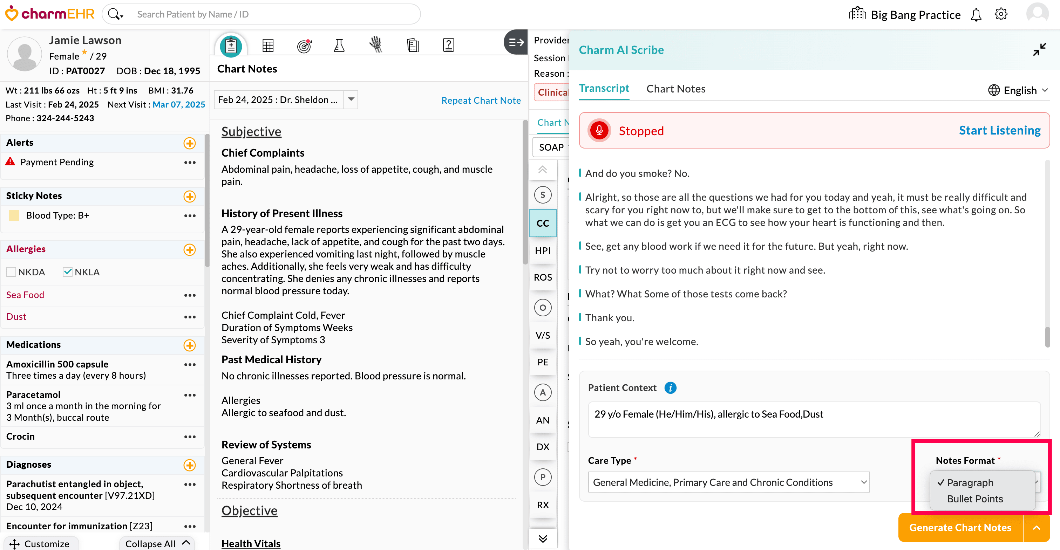
Task: Select the HPI section shortcut
Action: (543, 250)
